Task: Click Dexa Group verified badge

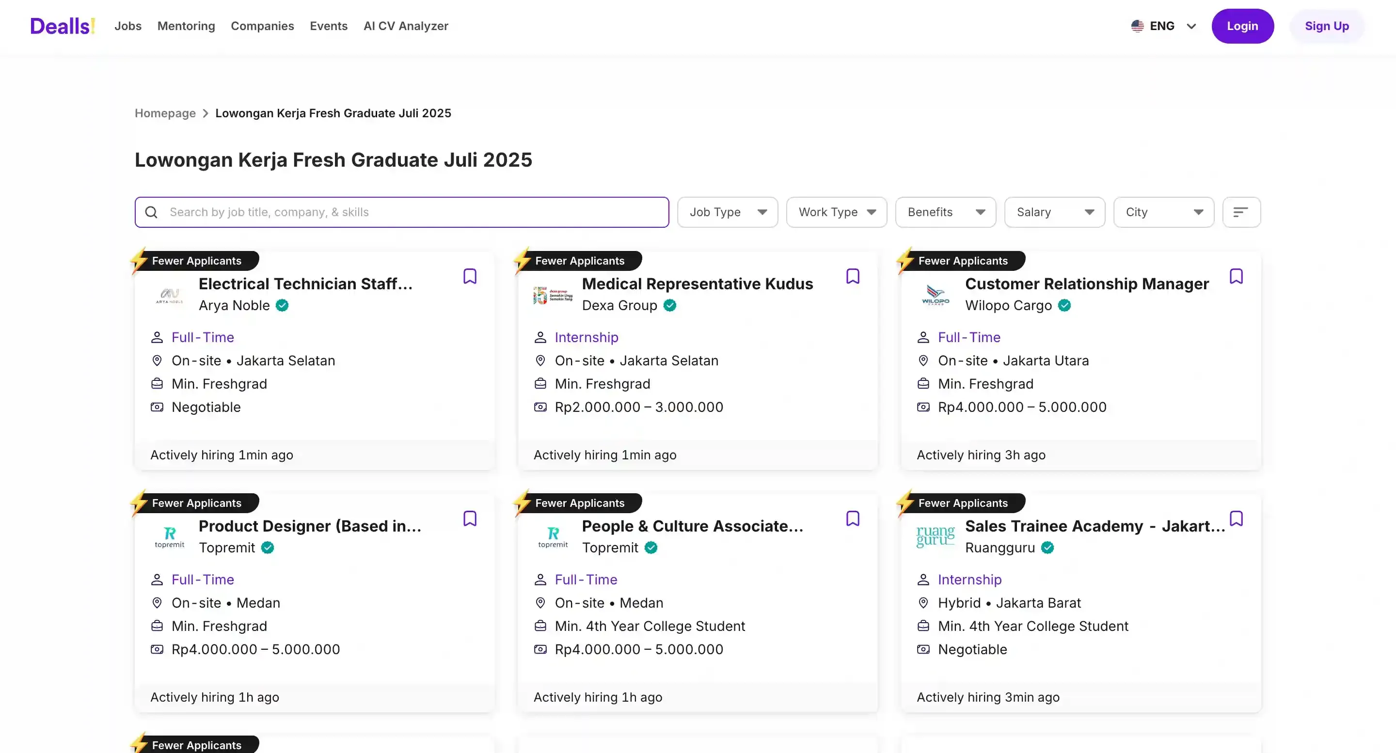Action: (670, 306)
